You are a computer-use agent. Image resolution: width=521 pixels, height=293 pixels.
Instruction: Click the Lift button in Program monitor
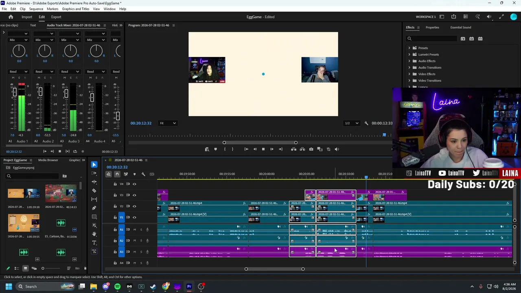(293, 149)
